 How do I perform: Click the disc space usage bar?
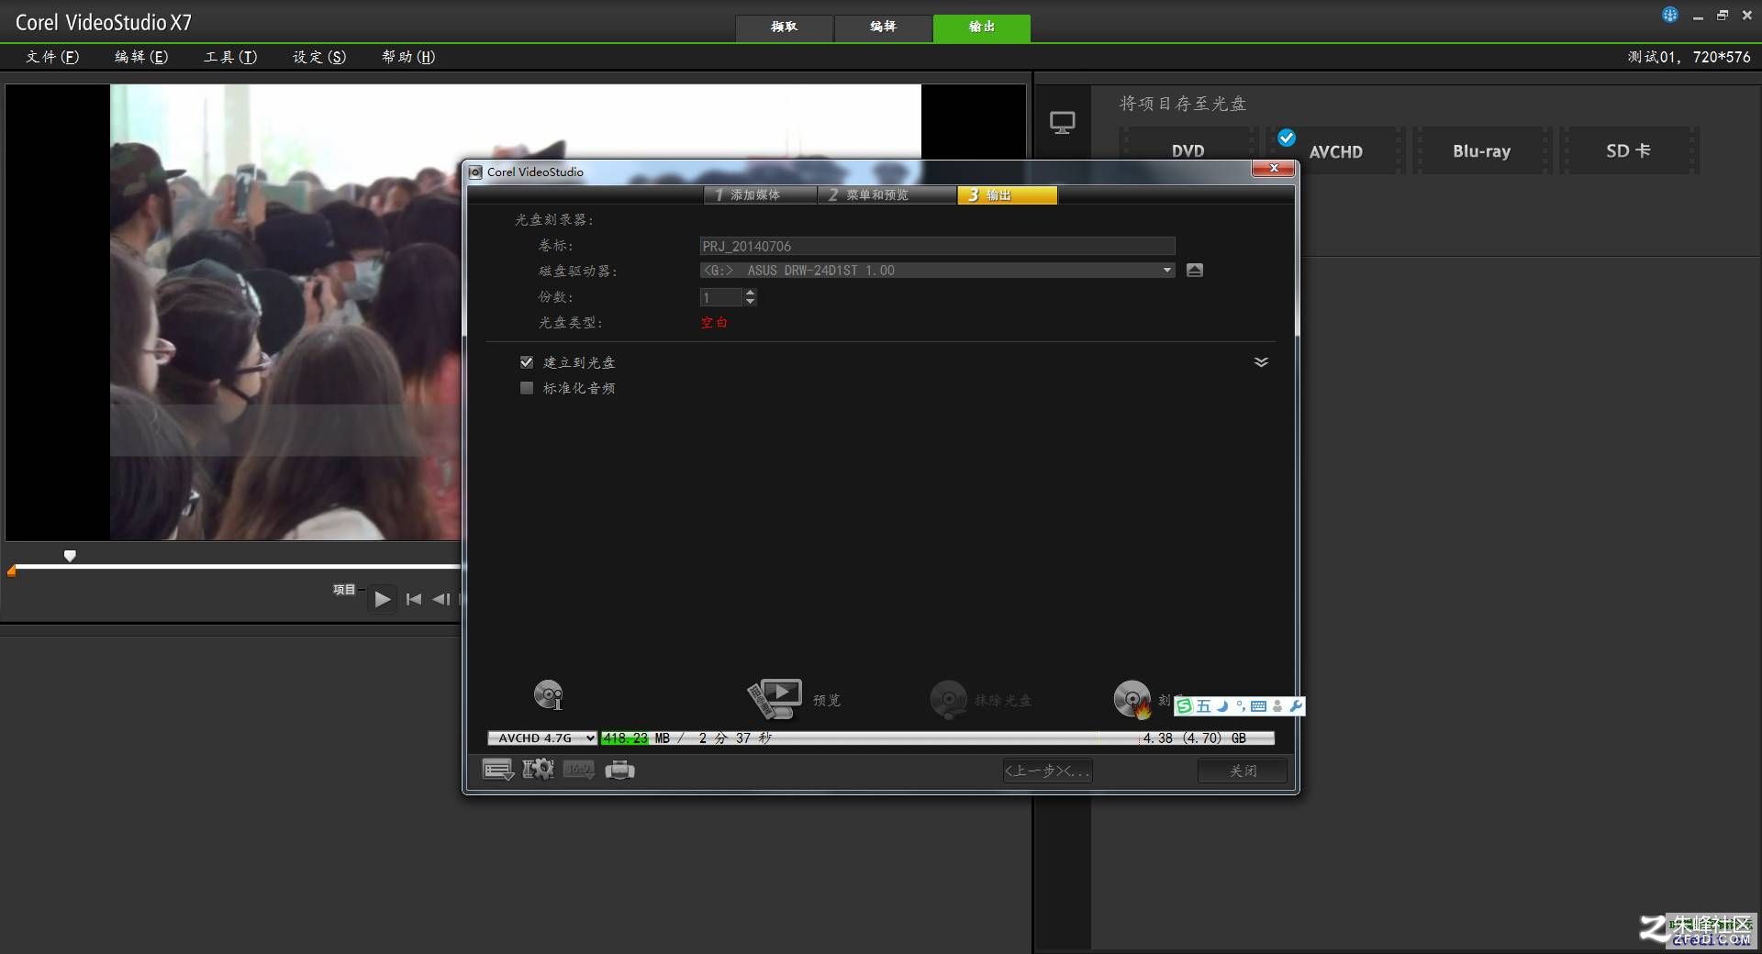[937, 738]
